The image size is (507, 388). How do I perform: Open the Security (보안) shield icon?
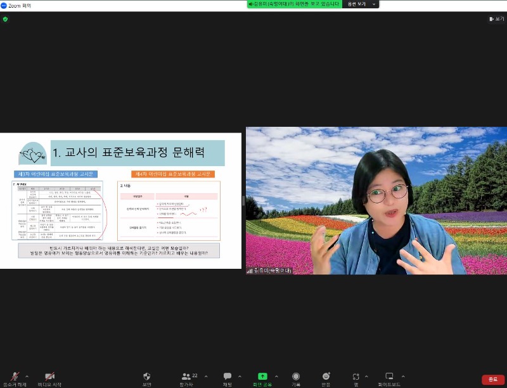coord(147,377)
